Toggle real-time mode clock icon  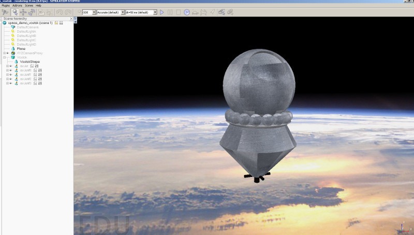tap(187, 12)
